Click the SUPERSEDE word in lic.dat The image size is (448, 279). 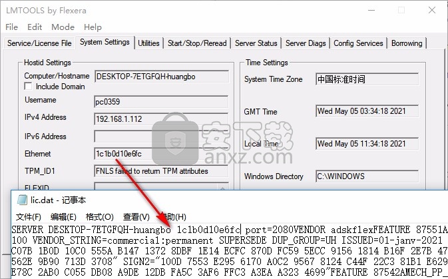pyautogui.click(x=243, y=240)
